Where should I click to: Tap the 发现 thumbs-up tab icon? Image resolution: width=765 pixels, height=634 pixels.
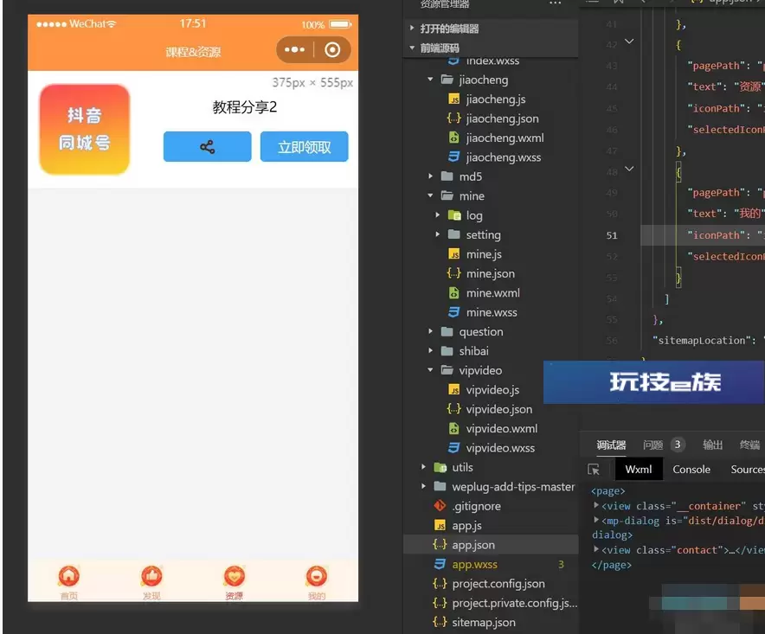click(151, 576)
